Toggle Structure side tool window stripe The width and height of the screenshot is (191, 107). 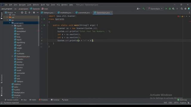coord(1,79)
